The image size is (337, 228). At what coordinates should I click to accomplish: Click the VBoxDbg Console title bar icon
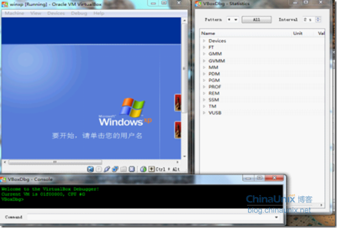(x=3, y=179)
